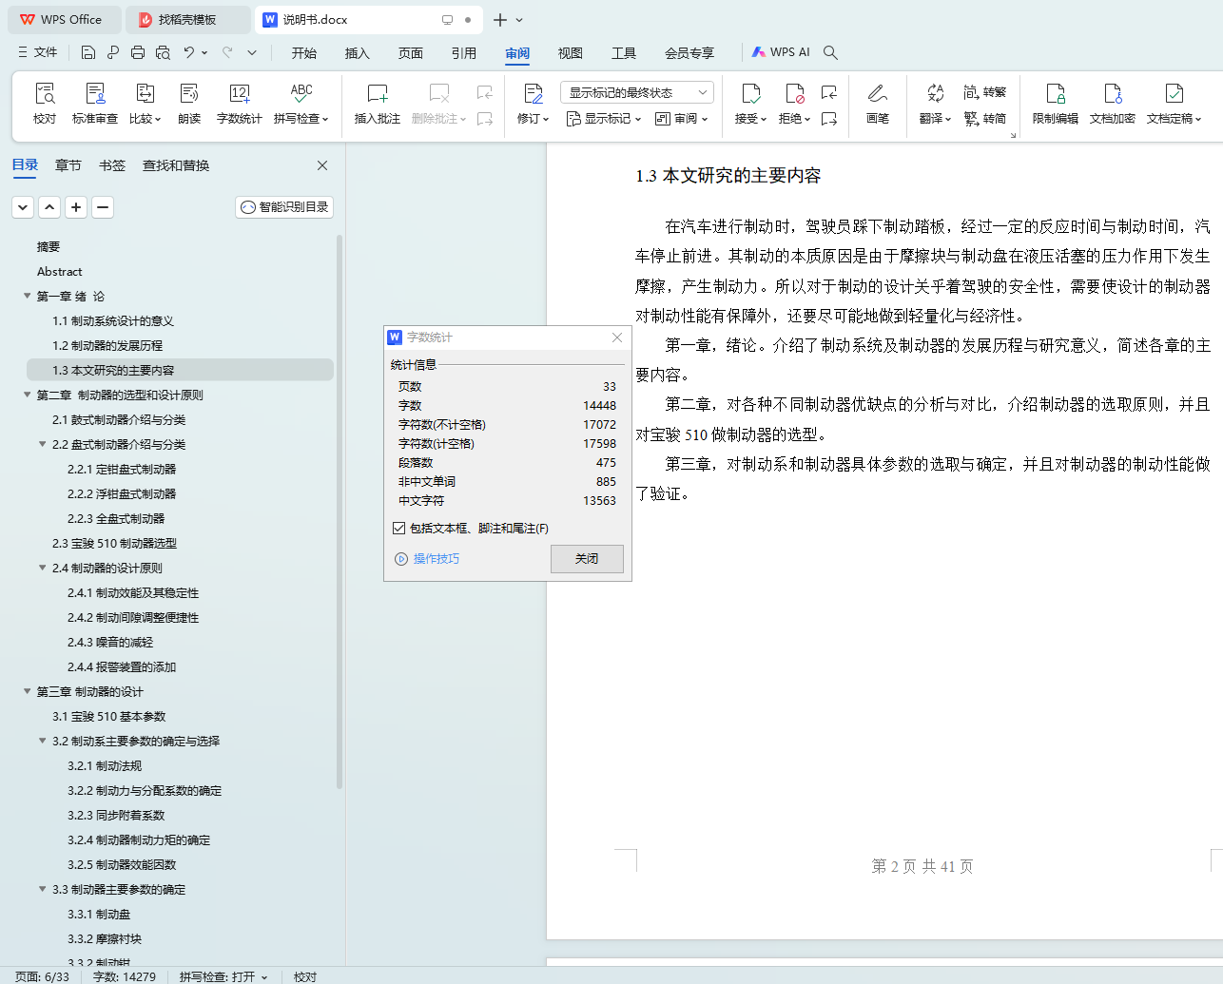
Task: Click the print icon in quick access bar
Action: pyautogui.click(x=138, y=52)
